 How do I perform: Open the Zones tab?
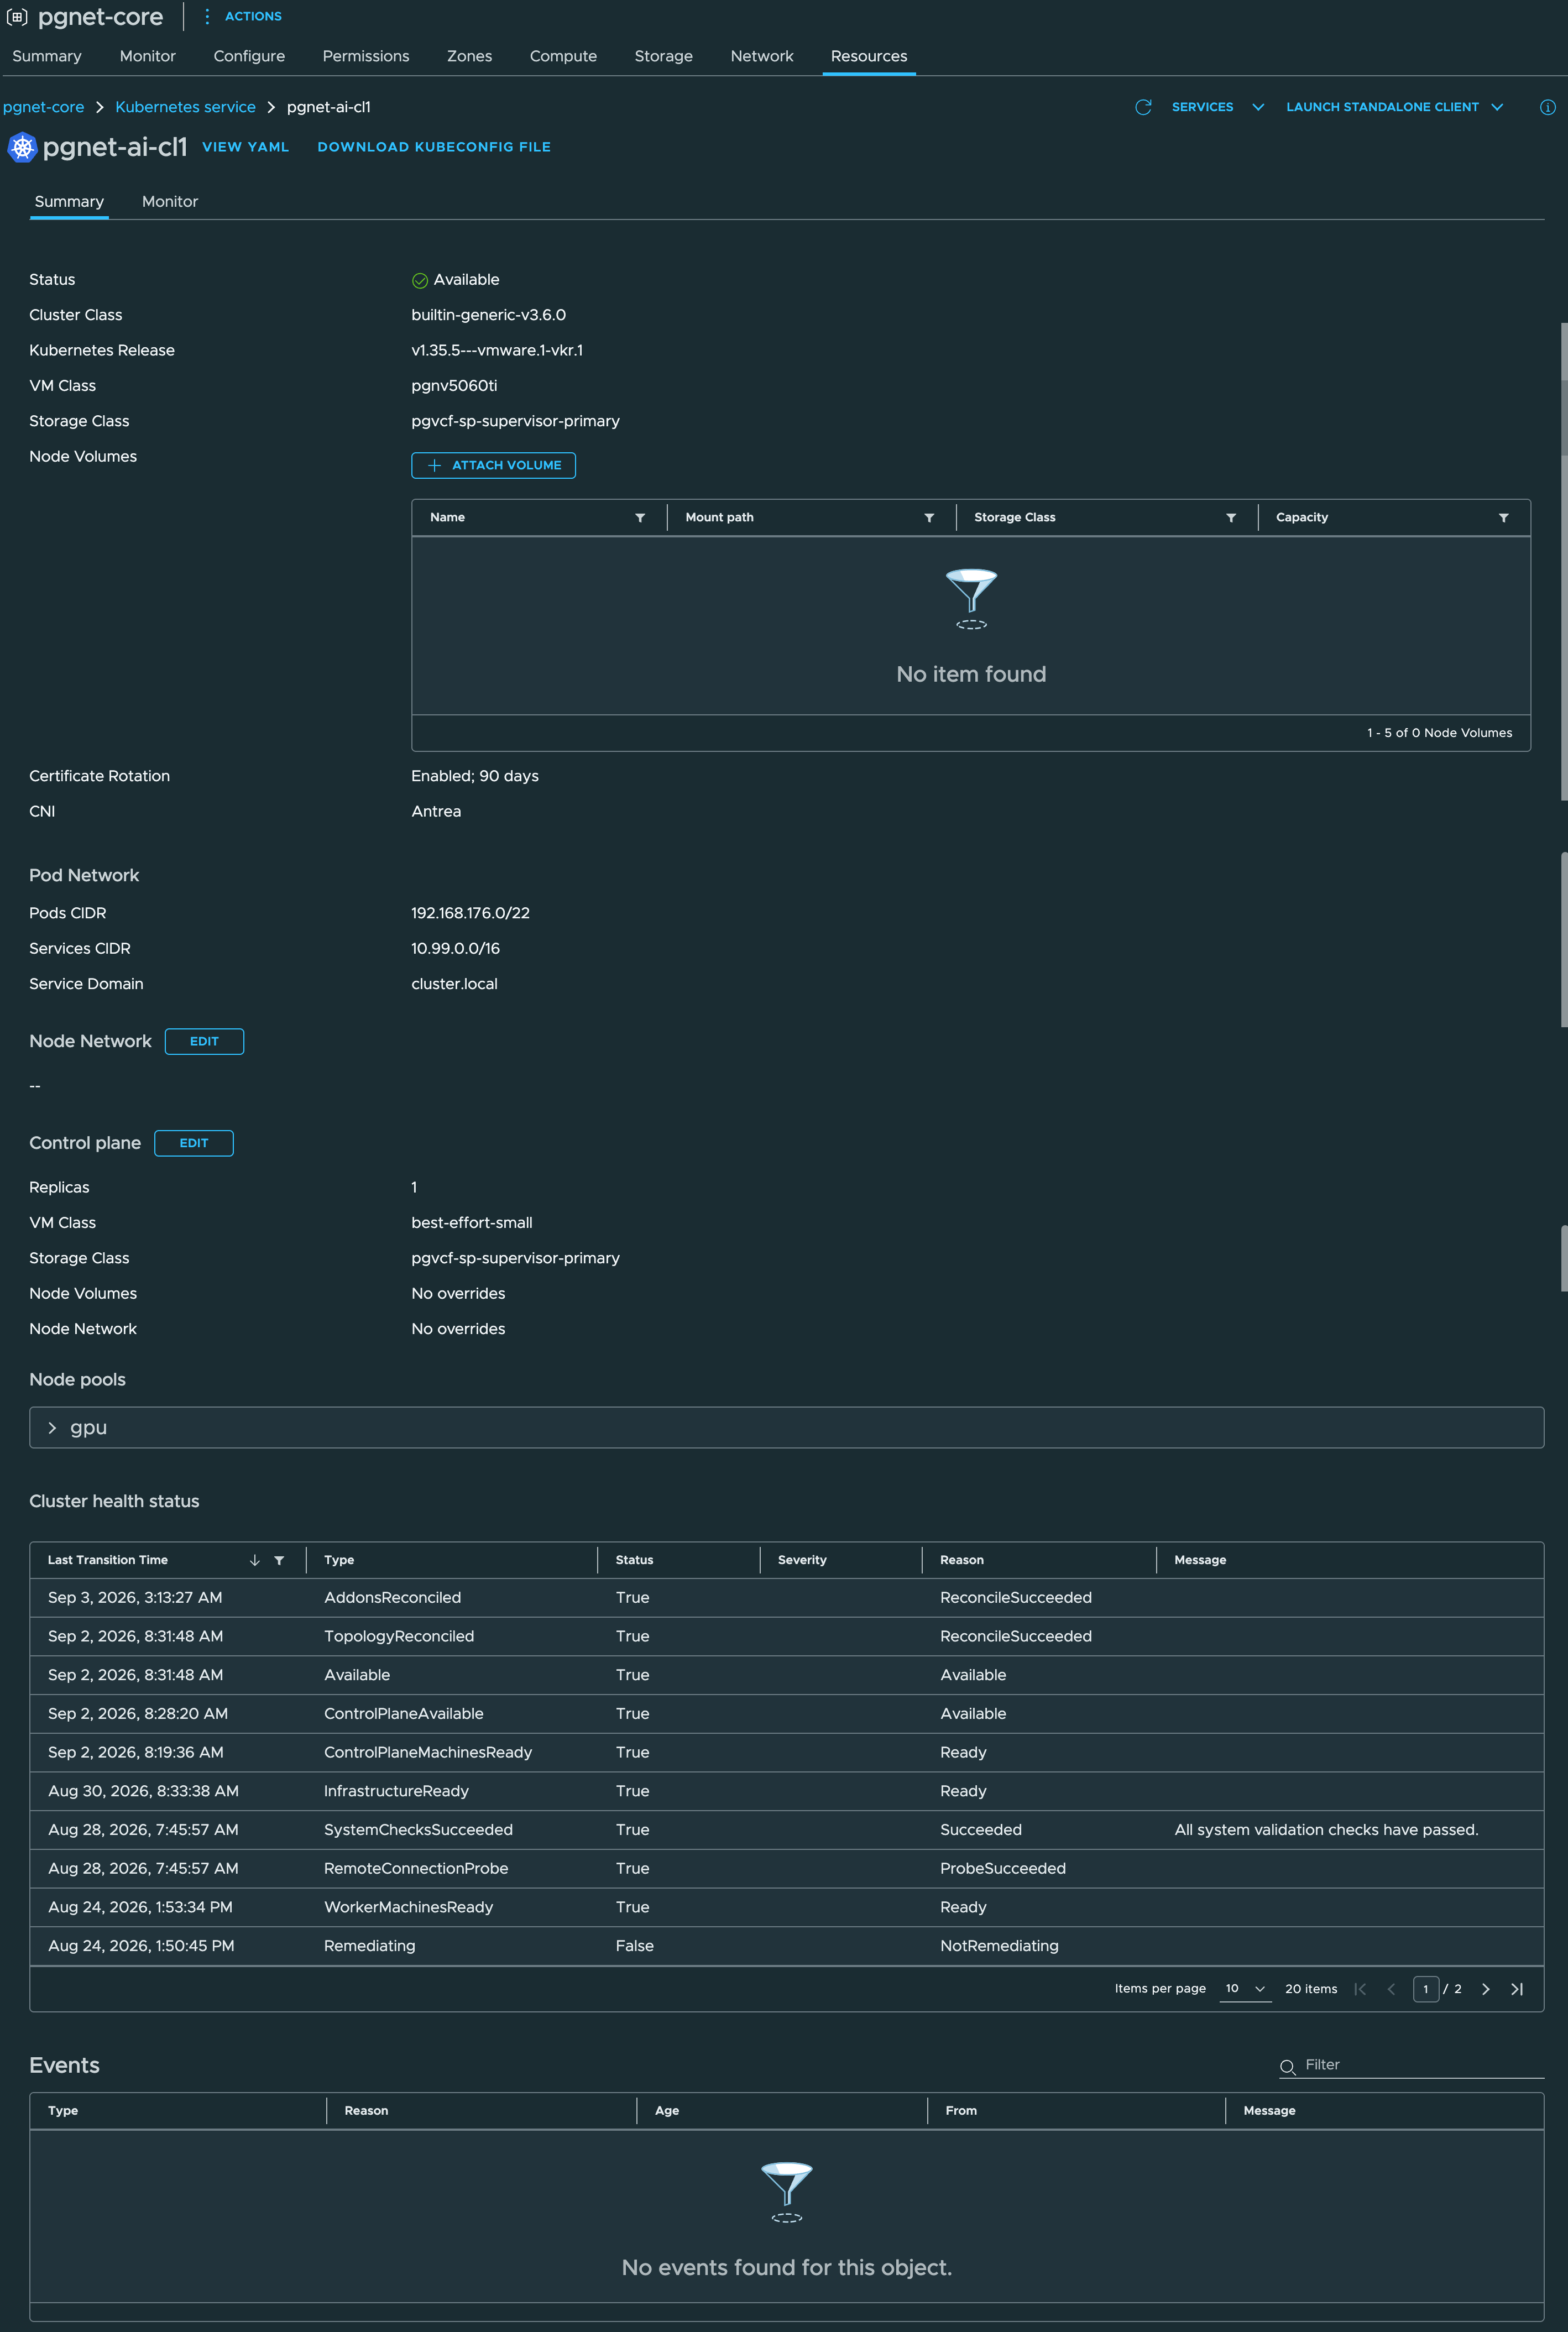pos(469,56)
